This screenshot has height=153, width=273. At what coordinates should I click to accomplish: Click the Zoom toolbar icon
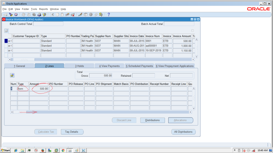click(86, 15)
